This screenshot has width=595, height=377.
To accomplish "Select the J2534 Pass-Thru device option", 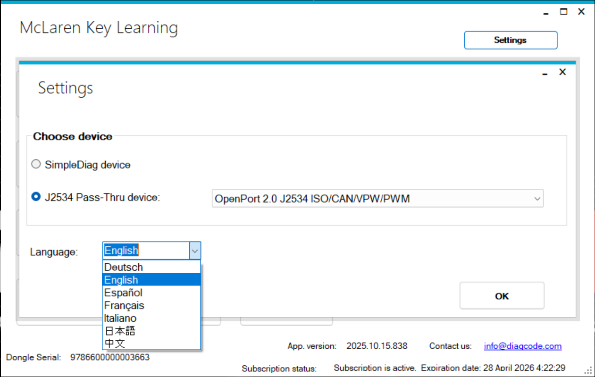I will (36, 197).
